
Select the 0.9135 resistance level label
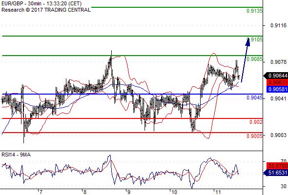(x=254, y=11)
